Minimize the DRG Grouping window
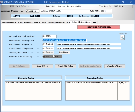 pyautogui.click(x=115, y=2)
